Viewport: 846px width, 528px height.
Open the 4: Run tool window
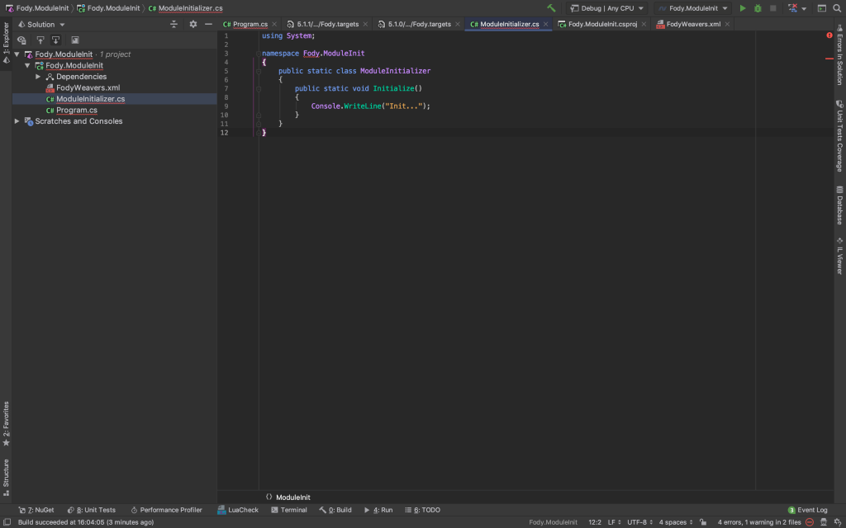(x=378, y=510)
